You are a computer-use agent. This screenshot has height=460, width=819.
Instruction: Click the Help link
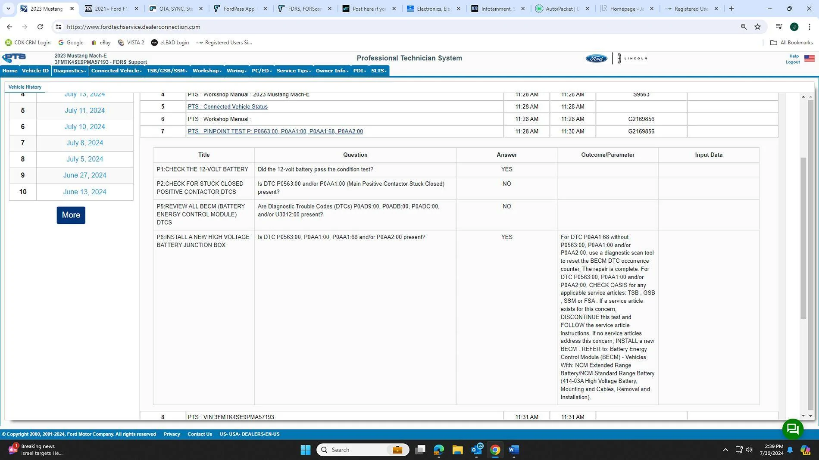(794, 56)
